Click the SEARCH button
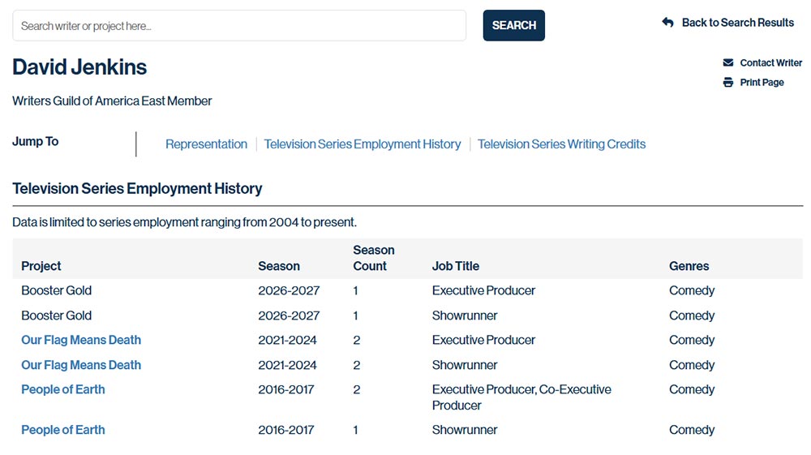The height and width of the screenshot is (455, 811). [x=513, y=25]
